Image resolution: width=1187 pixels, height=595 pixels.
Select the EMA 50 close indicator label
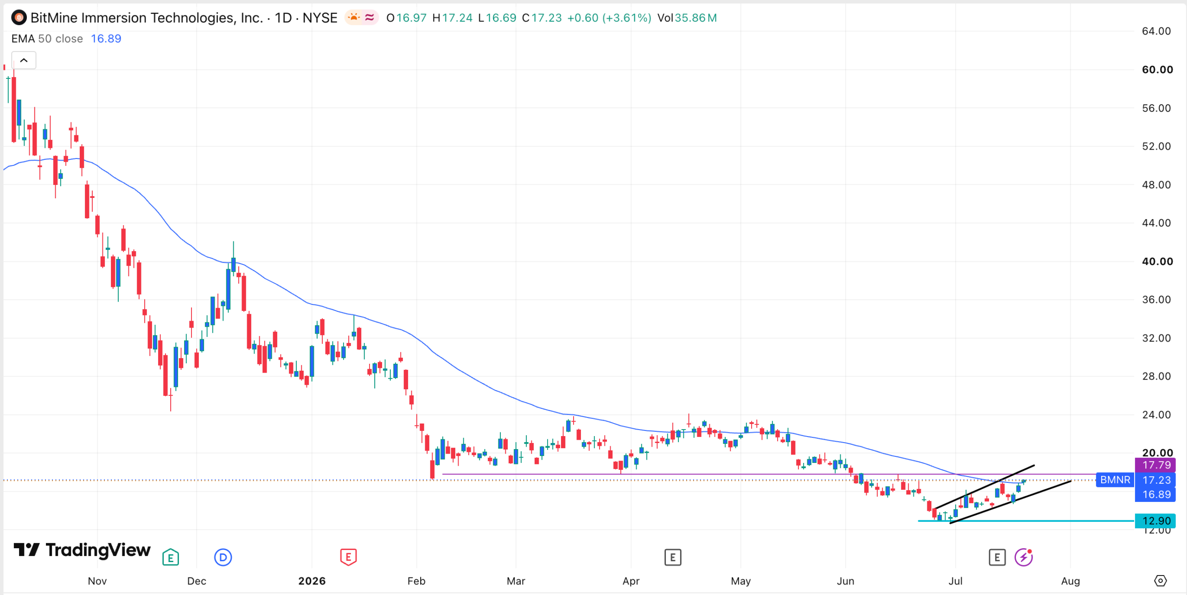click(47, 38)
